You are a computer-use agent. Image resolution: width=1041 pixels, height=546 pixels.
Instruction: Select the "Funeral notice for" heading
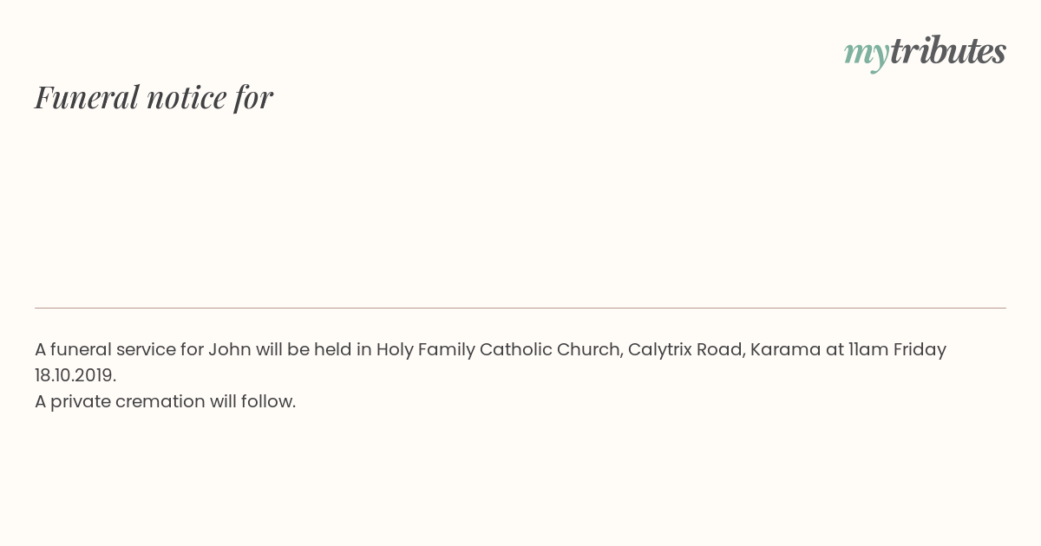coord(154,97)
